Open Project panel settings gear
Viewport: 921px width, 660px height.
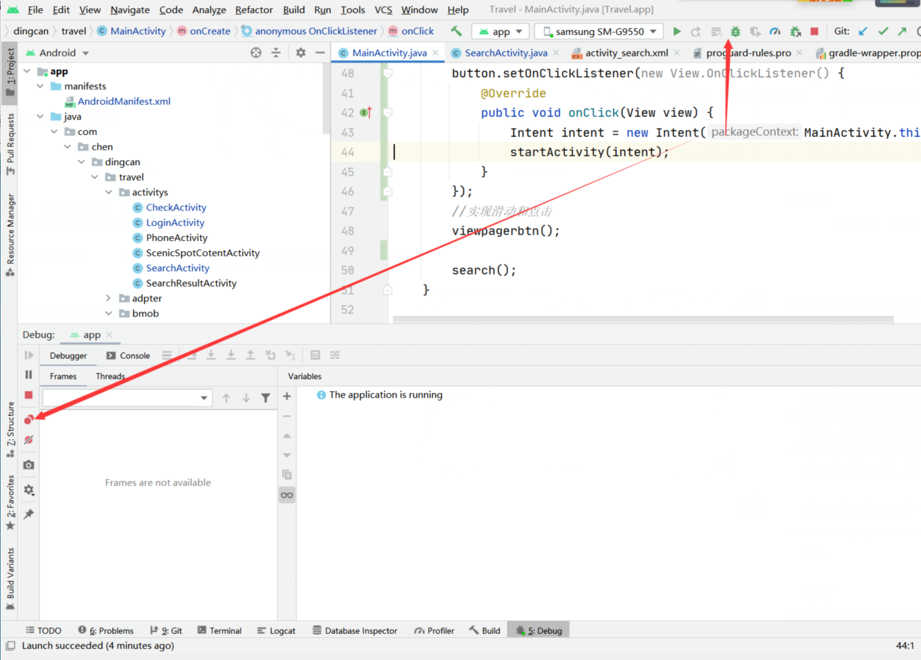tap(301, 52)
